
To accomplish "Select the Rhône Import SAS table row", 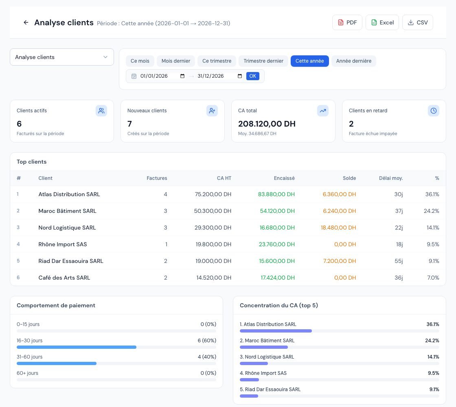I will click(228, 245).
